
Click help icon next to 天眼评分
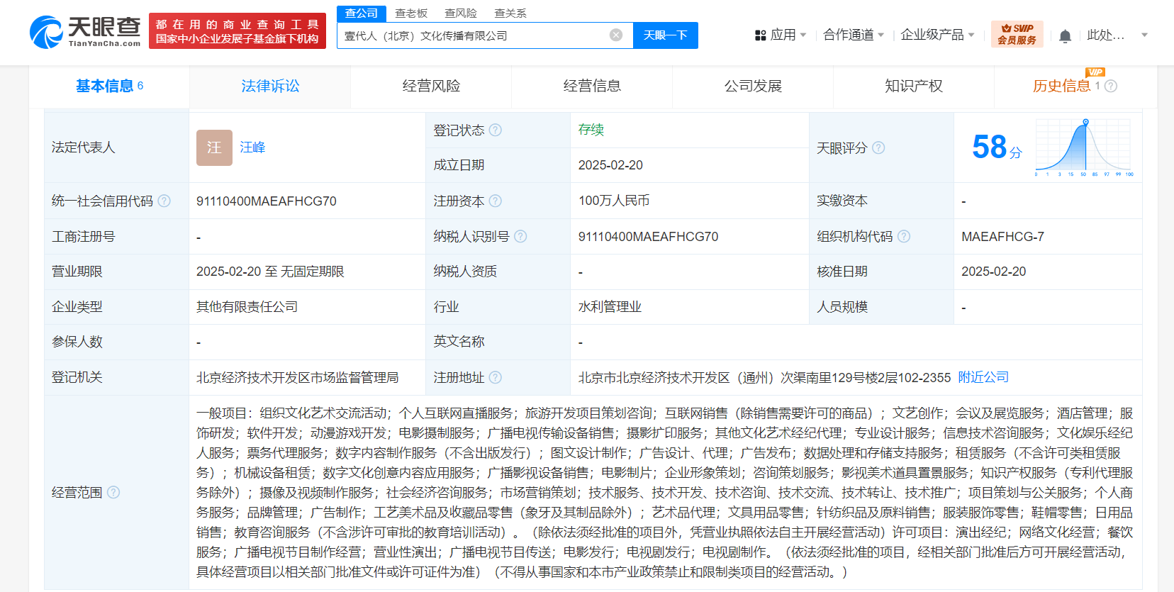tap(878, 147)
